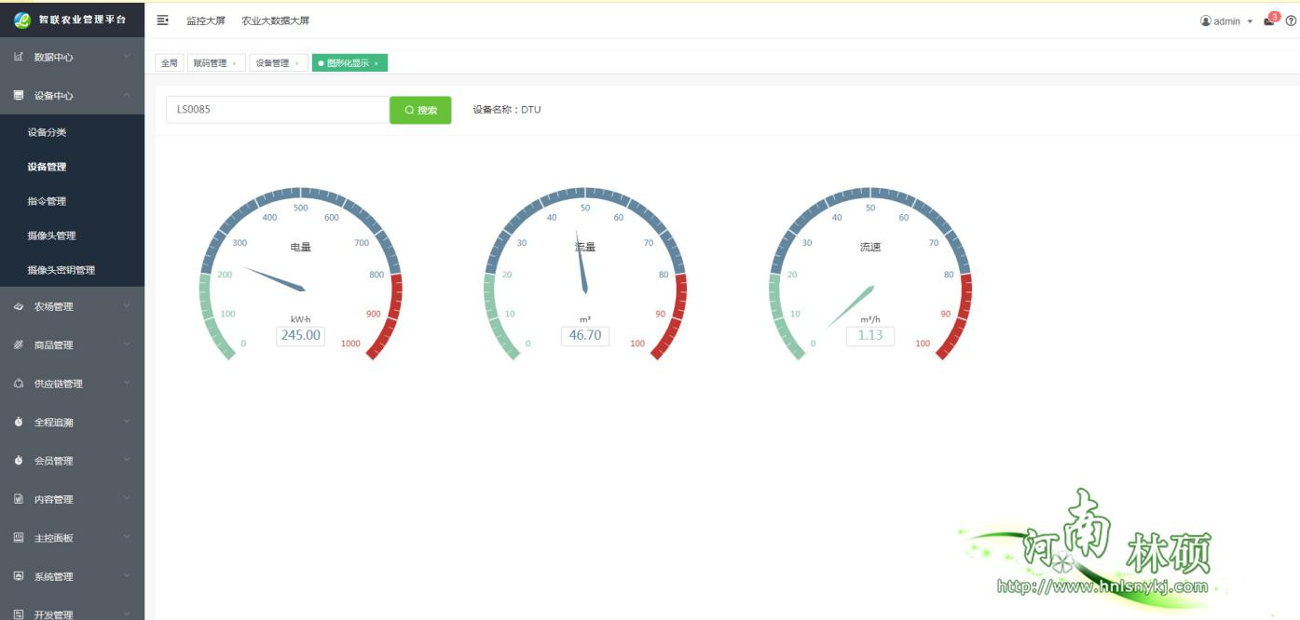Switch to the 设备管理 tab
The height and width of the screenshot is (620, 1300).
(273, 63)
